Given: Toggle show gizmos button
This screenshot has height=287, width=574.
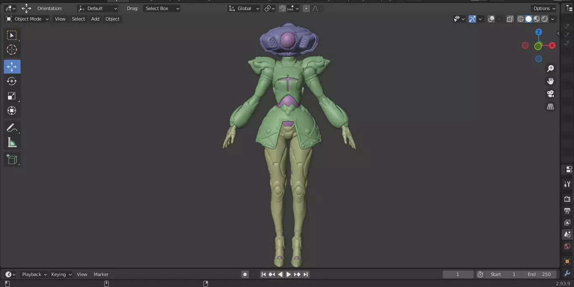Looking at the screenshot, I should [472, 19].
